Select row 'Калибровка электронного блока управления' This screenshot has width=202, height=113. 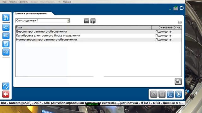click(x=98, y=35)
